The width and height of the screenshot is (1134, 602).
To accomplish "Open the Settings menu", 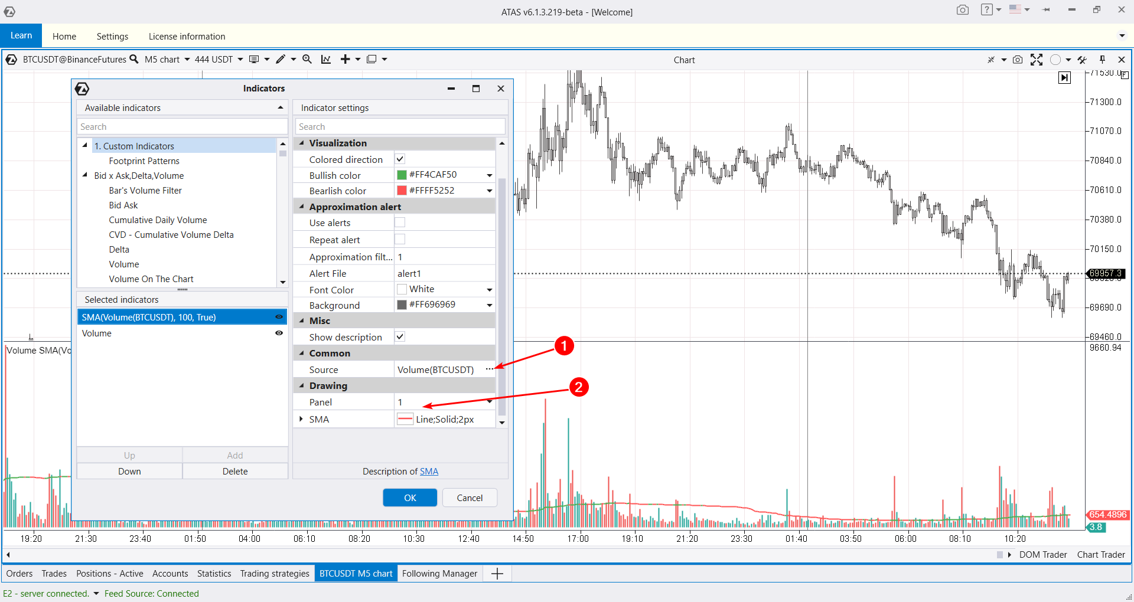I will pos(112,36).
